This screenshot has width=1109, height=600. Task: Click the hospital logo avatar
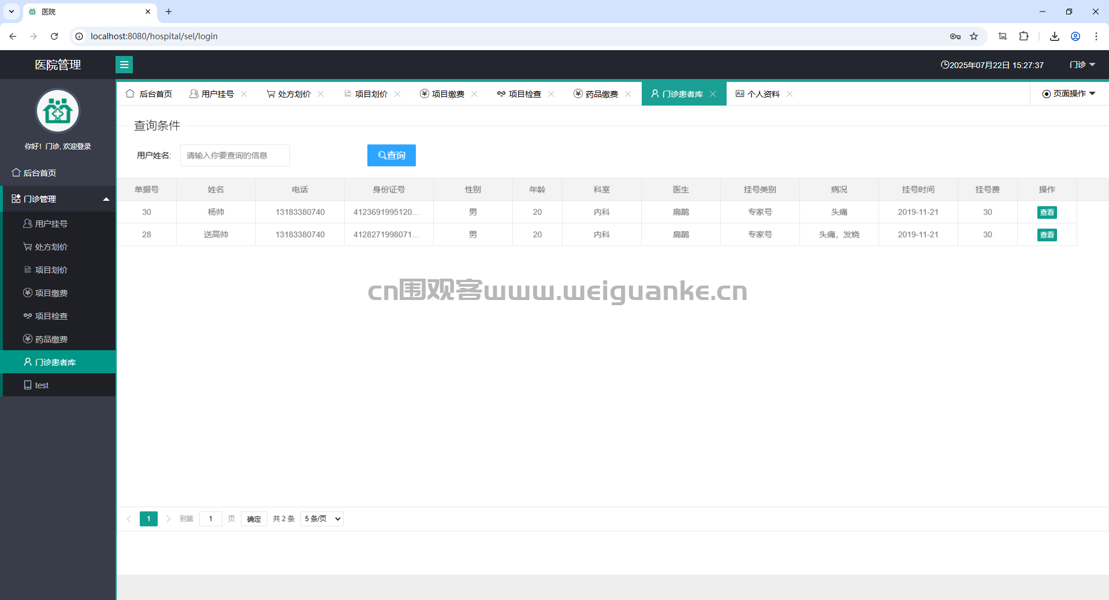[x=58, y=111]
